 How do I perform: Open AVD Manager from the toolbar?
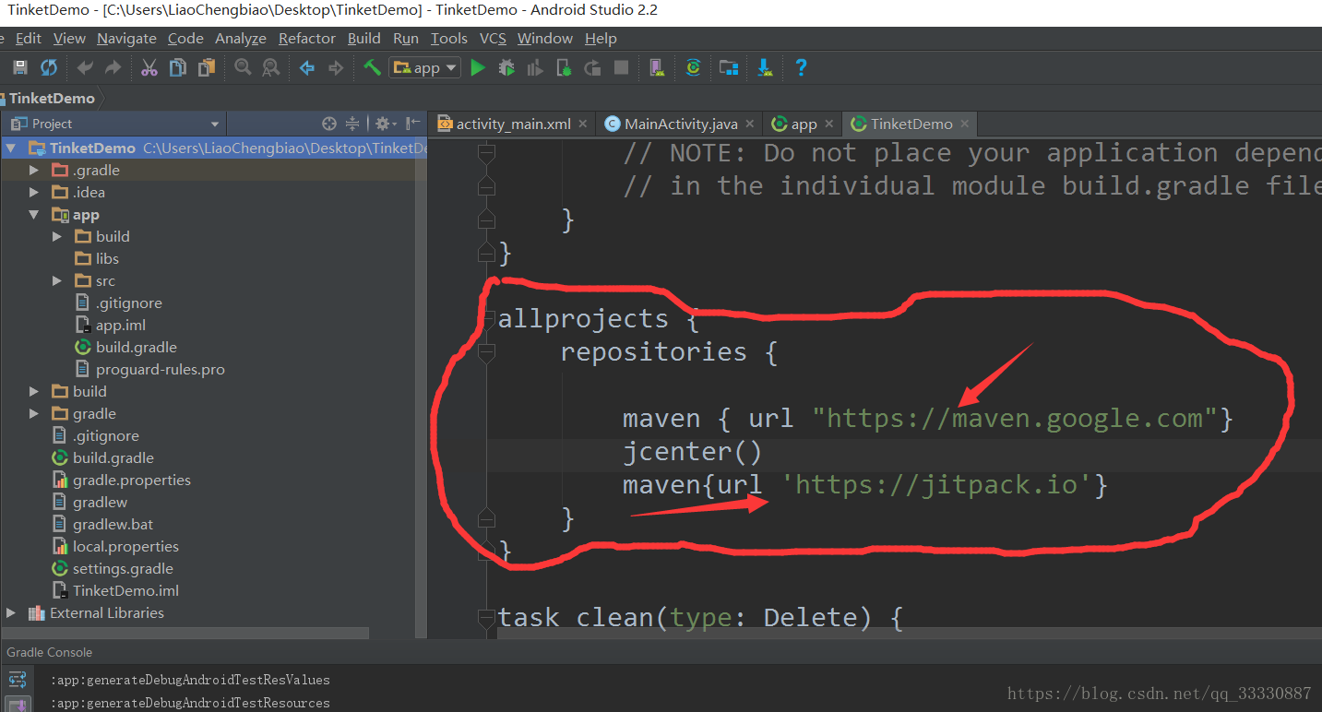[x=656, y=67]
